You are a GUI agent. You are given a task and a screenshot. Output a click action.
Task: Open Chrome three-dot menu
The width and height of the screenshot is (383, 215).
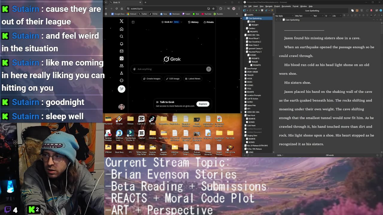click(239, 8)
